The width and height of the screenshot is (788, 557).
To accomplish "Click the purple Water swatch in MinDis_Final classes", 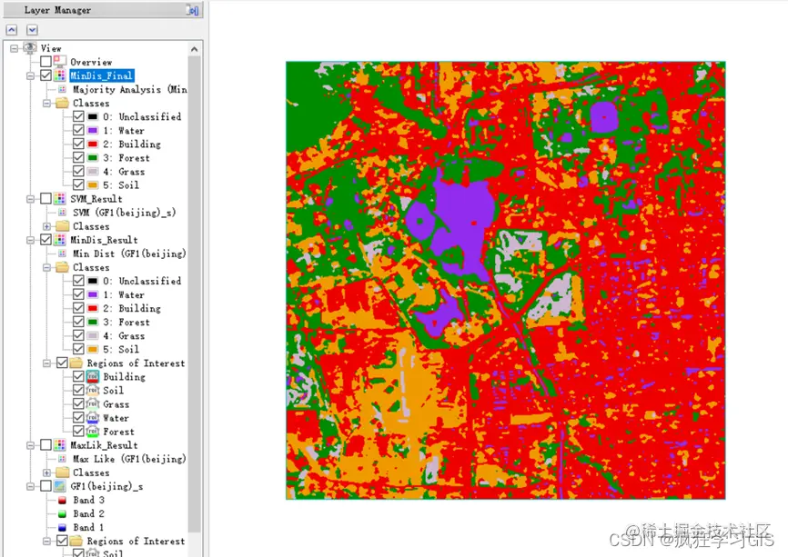I will 93,131.
